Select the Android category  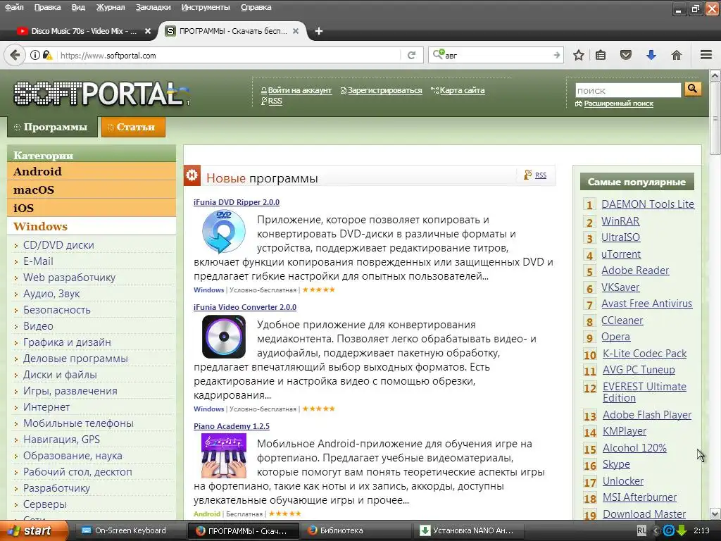pos(92,171)
